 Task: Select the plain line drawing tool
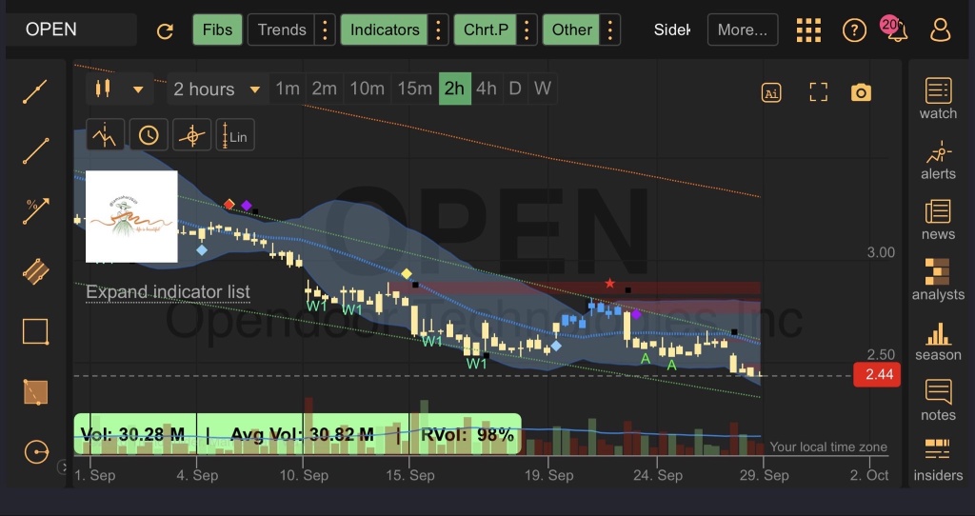tap(35, 151)
